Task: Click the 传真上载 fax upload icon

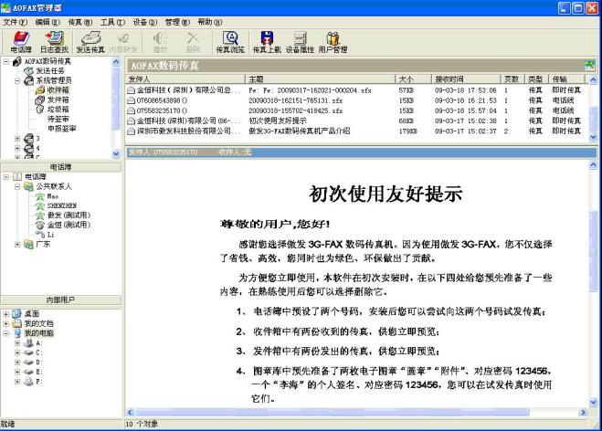Action: (267, 38)
